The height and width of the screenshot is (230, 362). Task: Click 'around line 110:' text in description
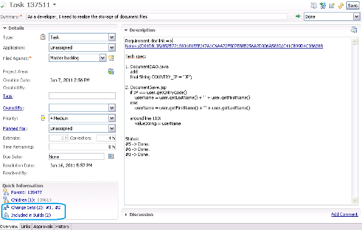(x=146, y=118)
